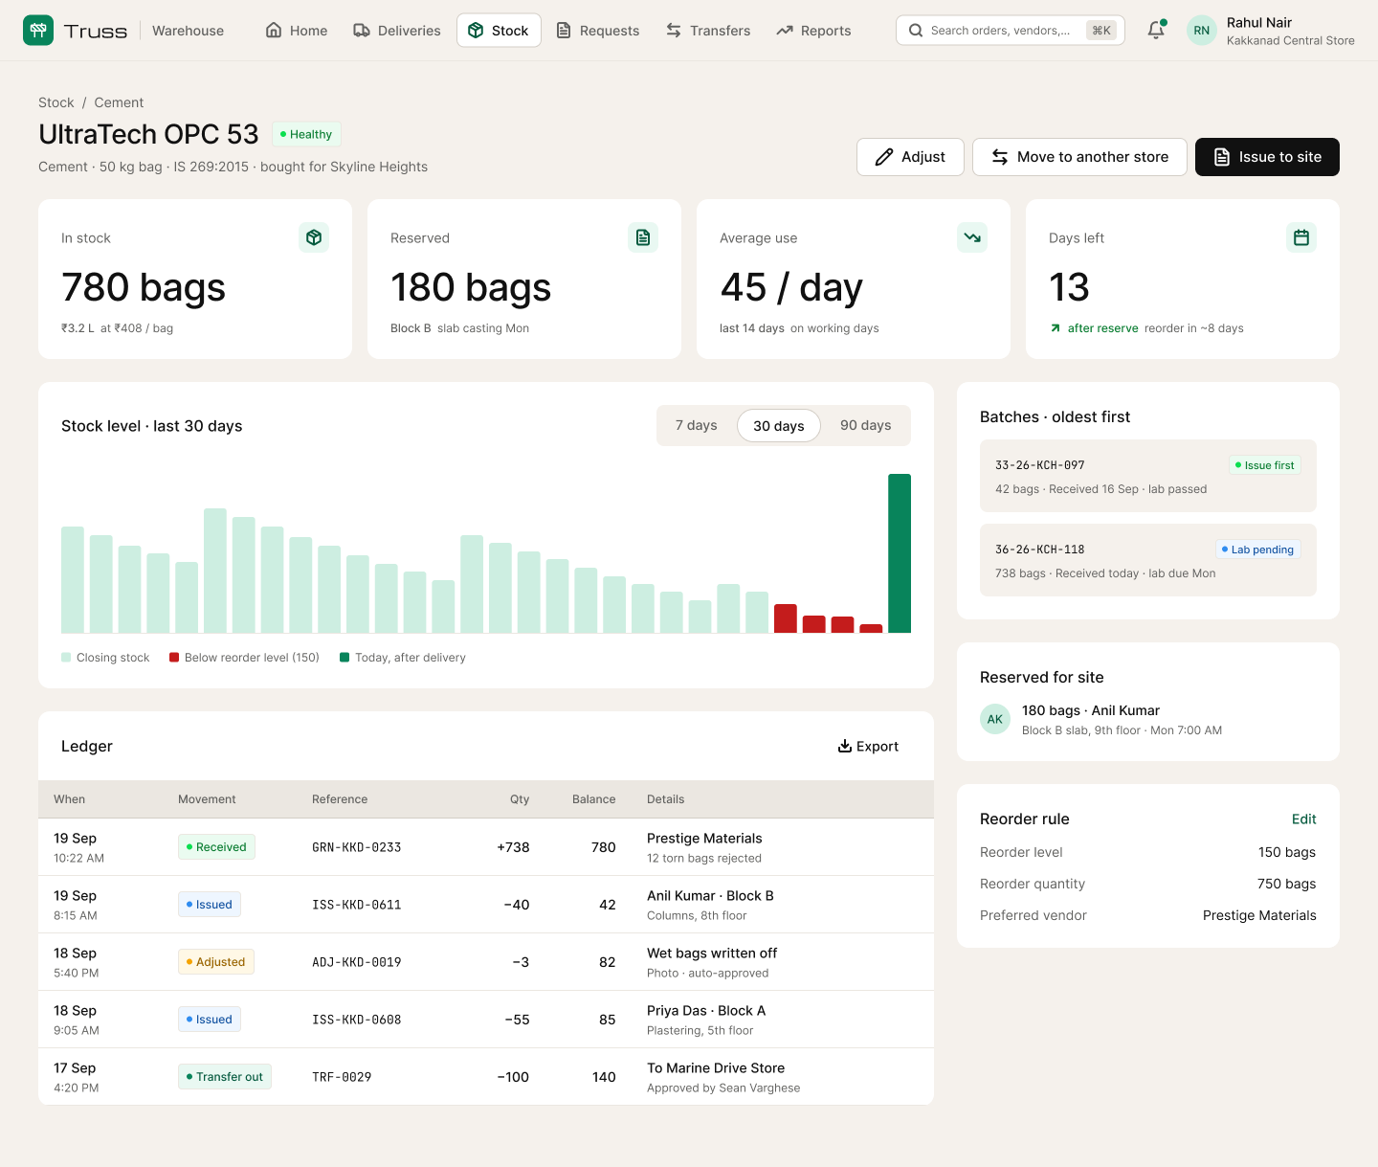Viewport: 1378px width, 1167px height.
Task: Select the Stock nav tab
Action: 499,31
